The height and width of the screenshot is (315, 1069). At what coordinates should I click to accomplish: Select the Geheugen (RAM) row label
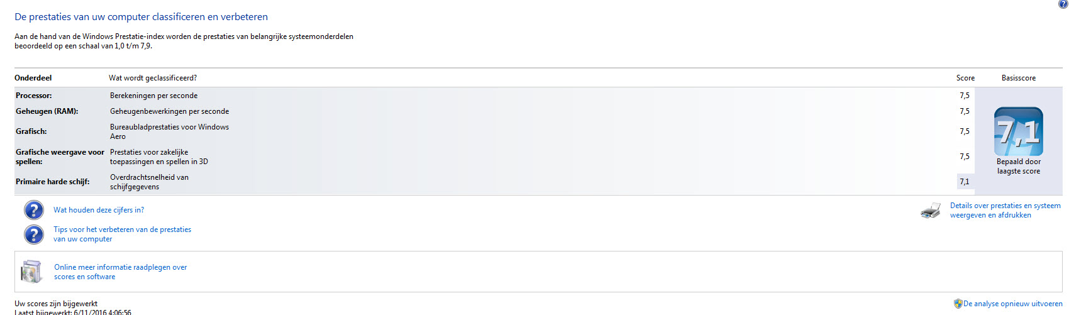47,111
